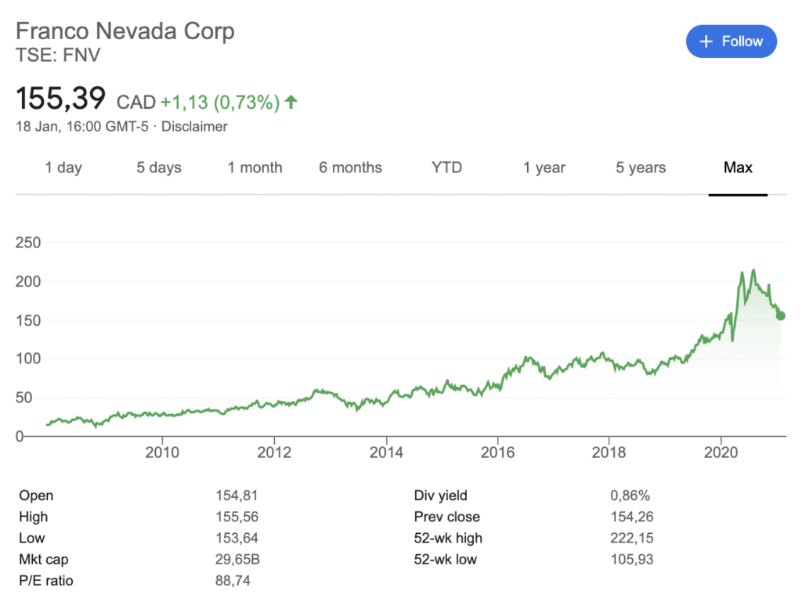Click the green endpoint dot on chart

click(x=780, y=315)
